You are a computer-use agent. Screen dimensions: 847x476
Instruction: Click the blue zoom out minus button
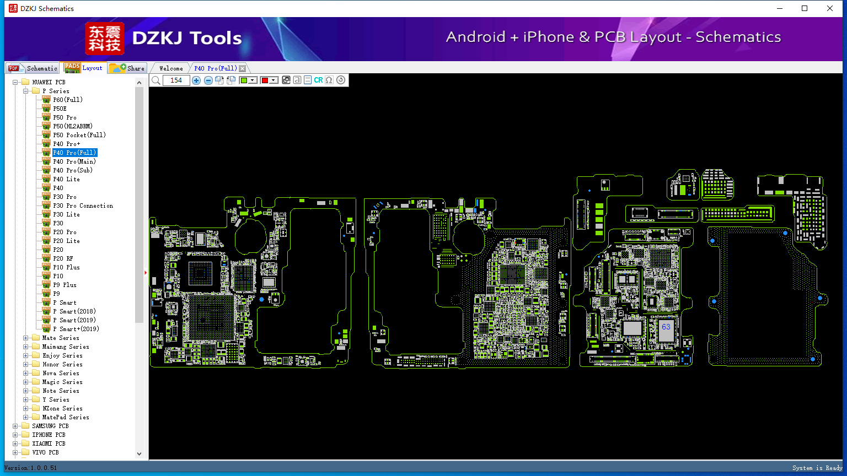coord(208,80)
